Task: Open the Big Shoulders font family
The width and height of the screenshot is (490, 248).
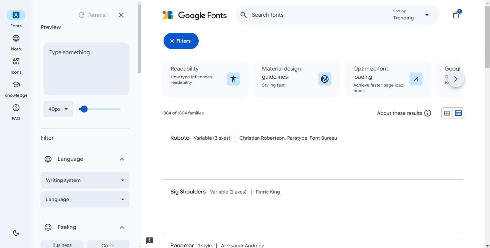Action: click(188, 192)
